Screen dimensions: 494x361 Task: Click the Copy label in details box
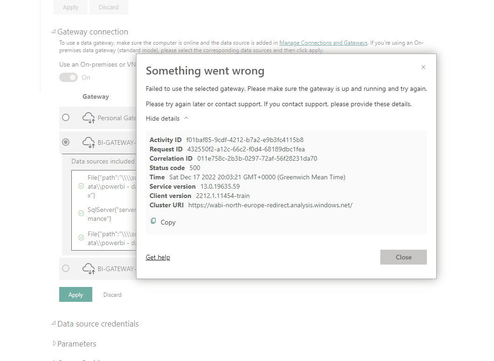click(x=168, y=222)
